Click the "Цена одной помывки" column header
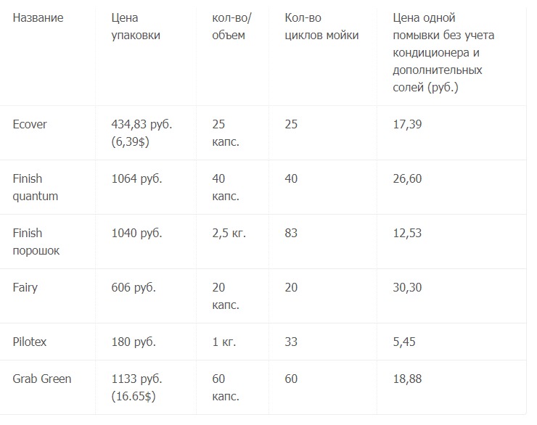Viewport: 537px width, 425px height. coord(437,52)
